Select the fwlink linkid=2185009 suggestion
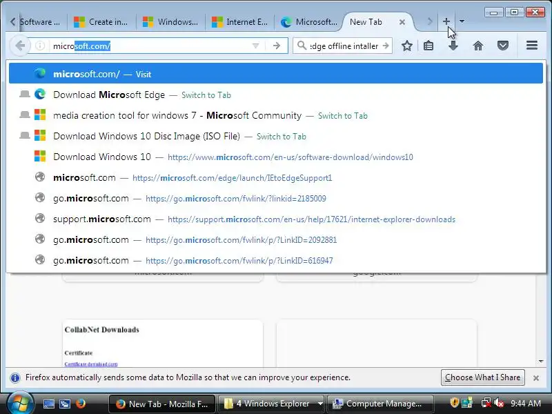This screenshot has height=414, width=552. pos(275,198)
